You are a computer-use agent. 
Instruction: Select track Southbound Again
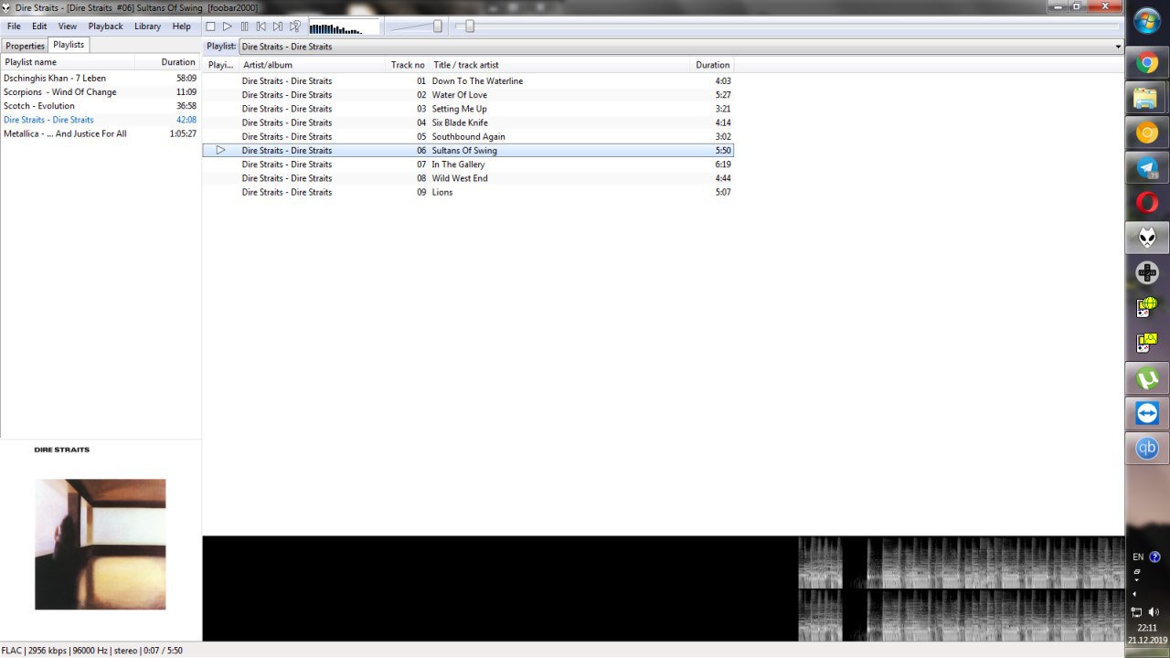[x=467, y=136]
